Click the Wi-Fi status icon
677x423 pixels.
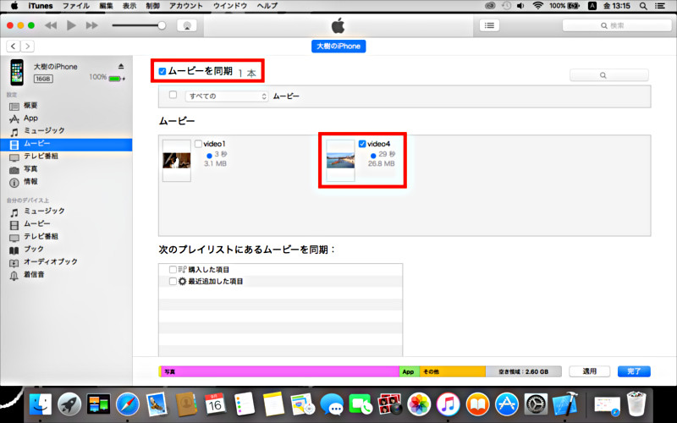point(537,6)
